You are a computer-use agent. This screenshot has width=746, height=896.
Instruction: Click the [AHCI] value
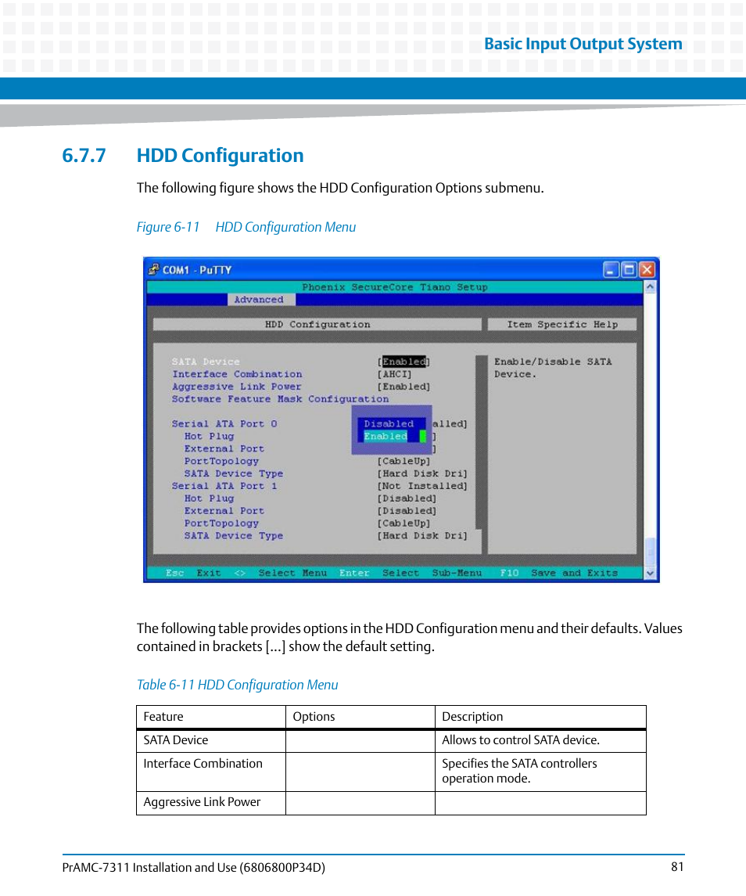point(395,374)
